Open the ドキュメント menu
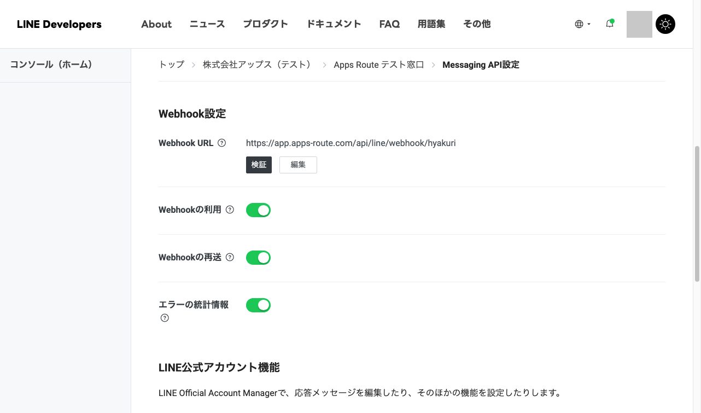701x413 pixels. [x=334, y=24]
